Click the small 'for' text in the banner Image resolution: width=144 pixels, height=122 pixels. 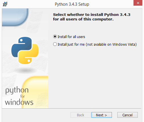[22, 96]
